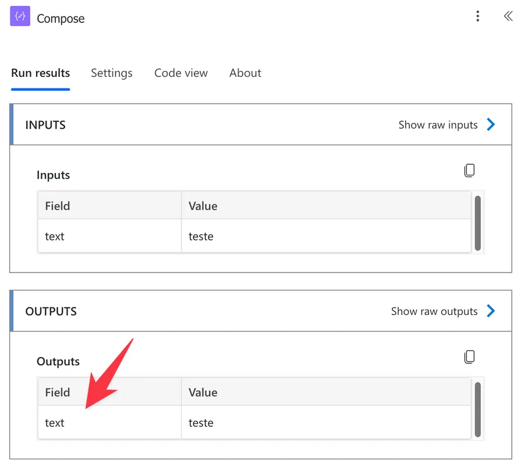Open the About tab
524x467 pixels.
point(245,73)
